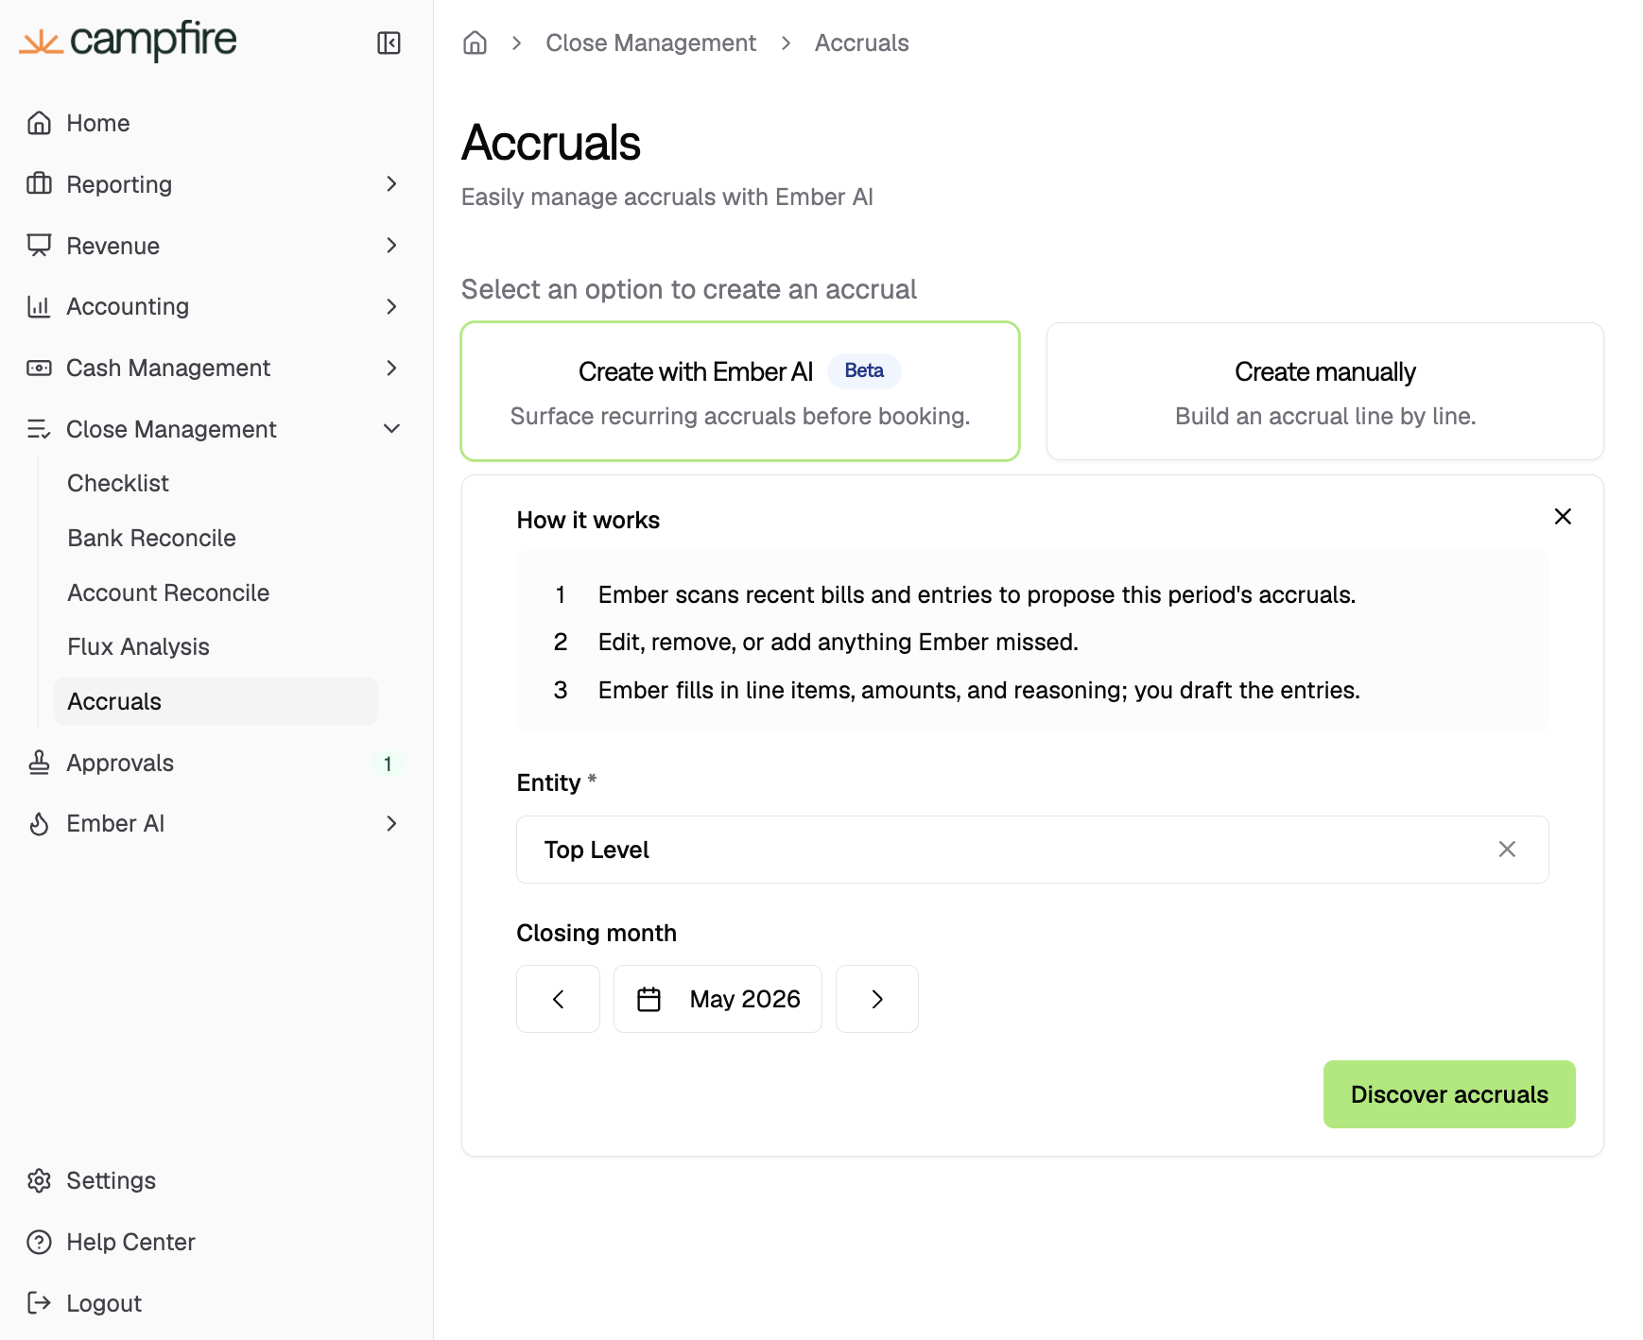Expand the Accounting submenu chevron
This screenshot has width=1643, height=1340.
point(391,306)
